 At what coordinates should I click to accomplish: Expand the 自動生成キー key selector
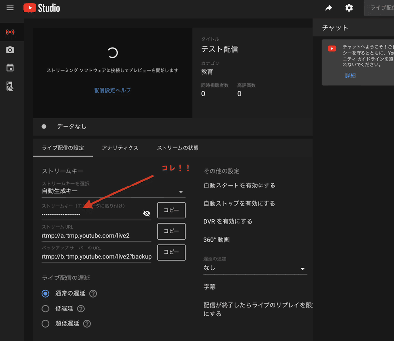(181, 192)
